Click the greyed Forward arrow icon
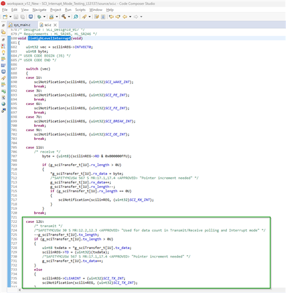Screen dimensions: 286x293 (x=136, y=16)
